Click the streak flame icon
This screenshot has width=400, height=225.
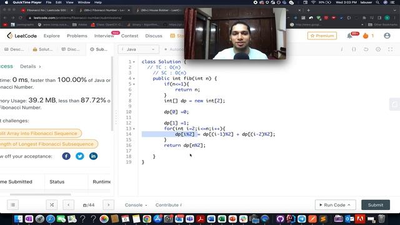coord(366,36)
